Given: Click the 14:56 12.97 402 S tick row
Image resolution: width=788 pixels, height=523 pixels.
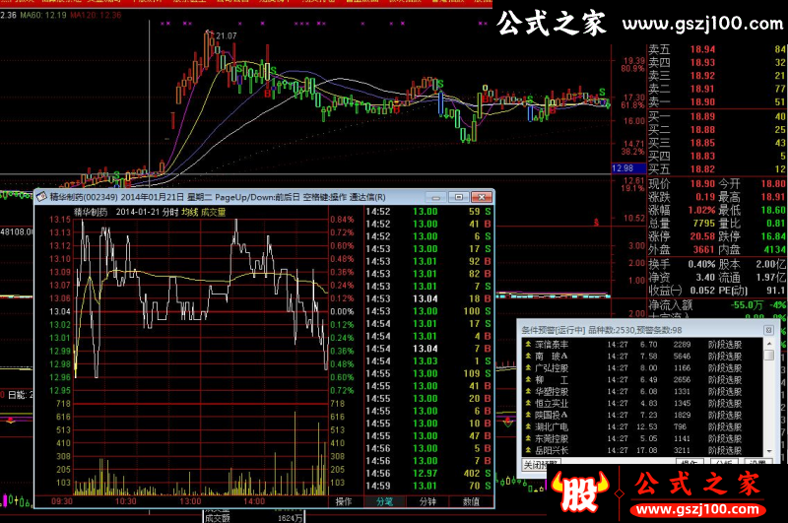Looking at the screenshot, I should coord(428,474).
